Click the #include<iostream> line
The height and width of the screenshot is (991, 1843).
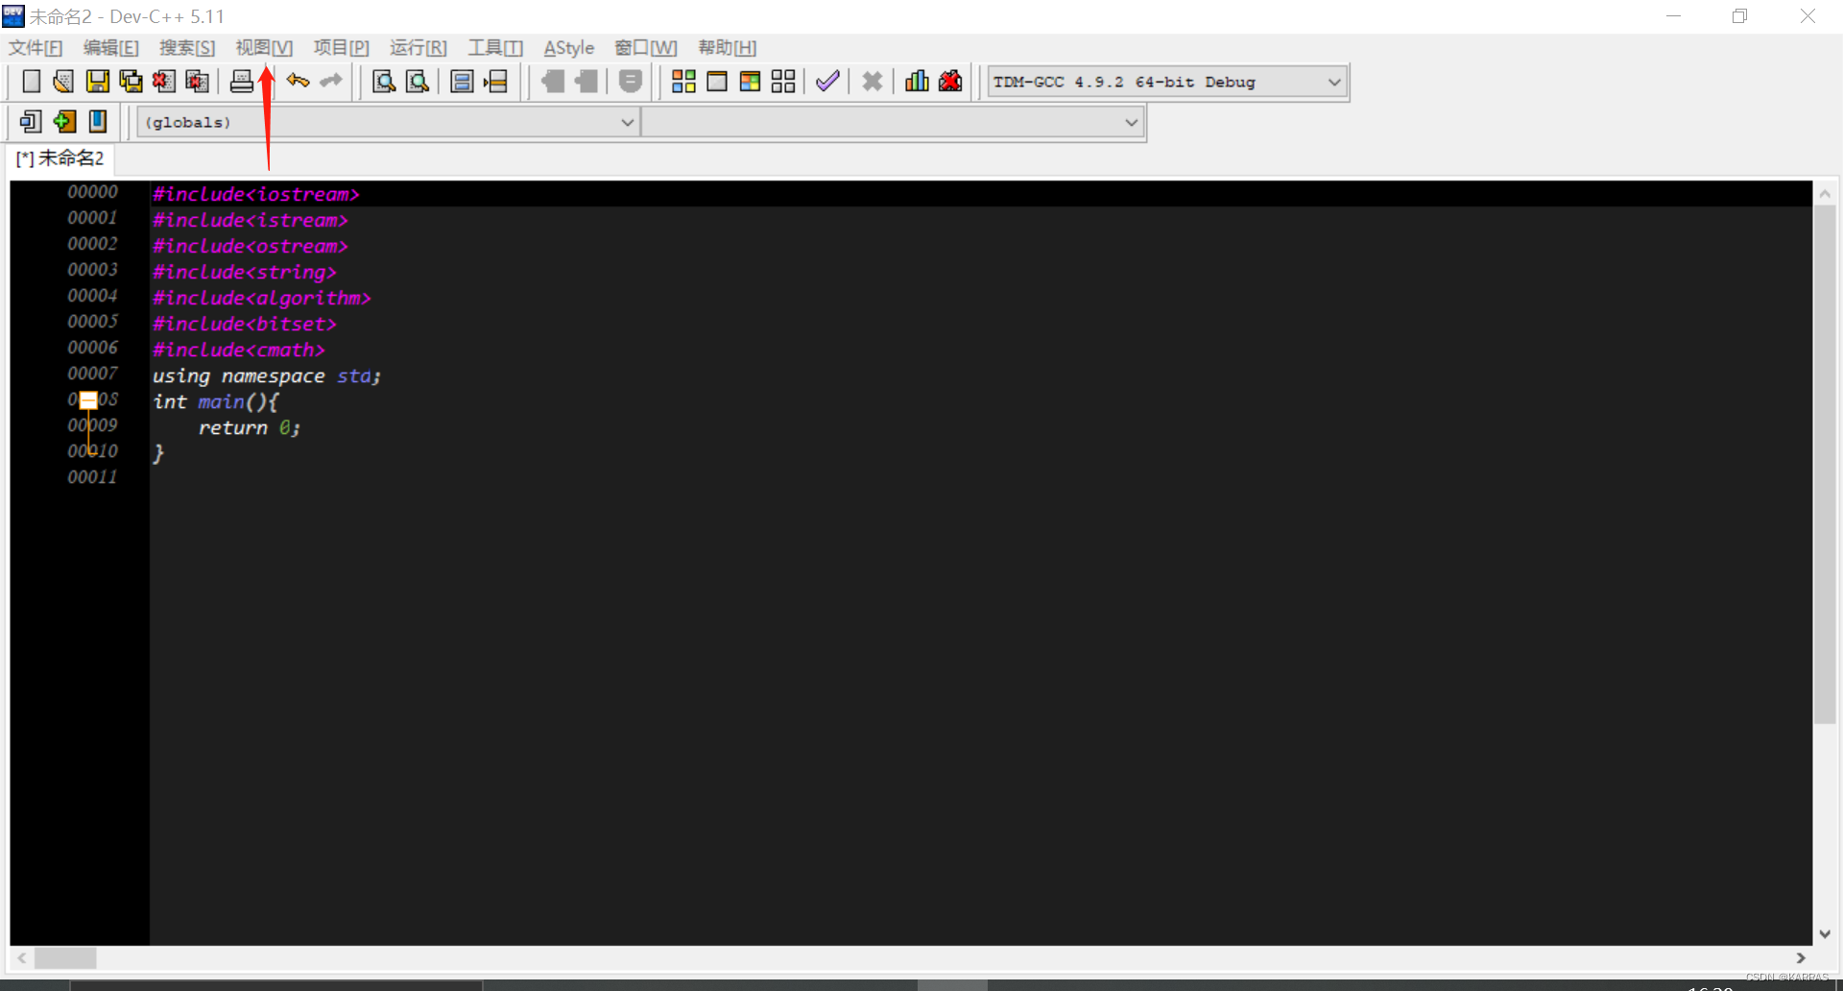[255, 194]
